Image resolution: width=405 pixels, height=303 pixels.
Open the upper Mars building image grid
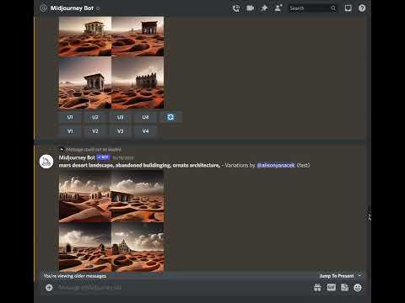pyautogui.click(x=111, y=62)
